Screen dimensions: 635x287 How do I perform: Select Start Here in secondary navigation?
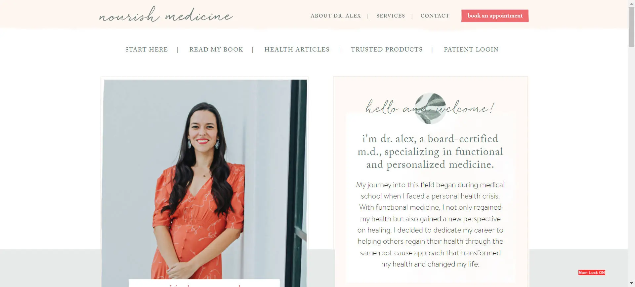(147, 50)
